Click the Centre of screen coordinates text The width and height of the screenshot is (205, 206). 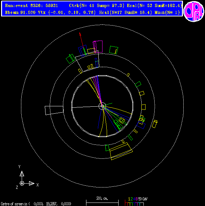click(36, 204)
